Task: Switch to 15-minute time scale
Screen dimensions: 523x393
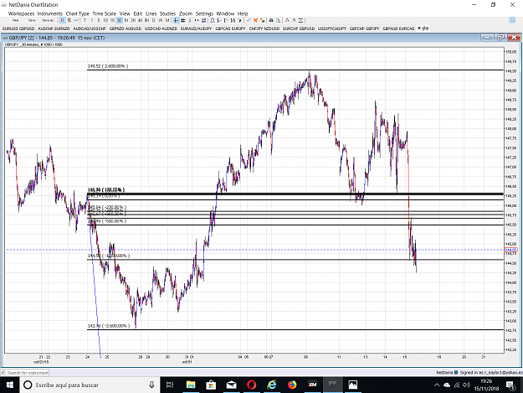Action: point(112,20)
